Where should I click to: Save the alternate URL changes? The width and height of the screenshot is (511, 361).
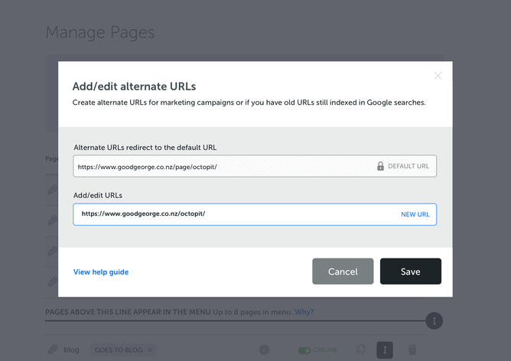[x=410, y=272]
